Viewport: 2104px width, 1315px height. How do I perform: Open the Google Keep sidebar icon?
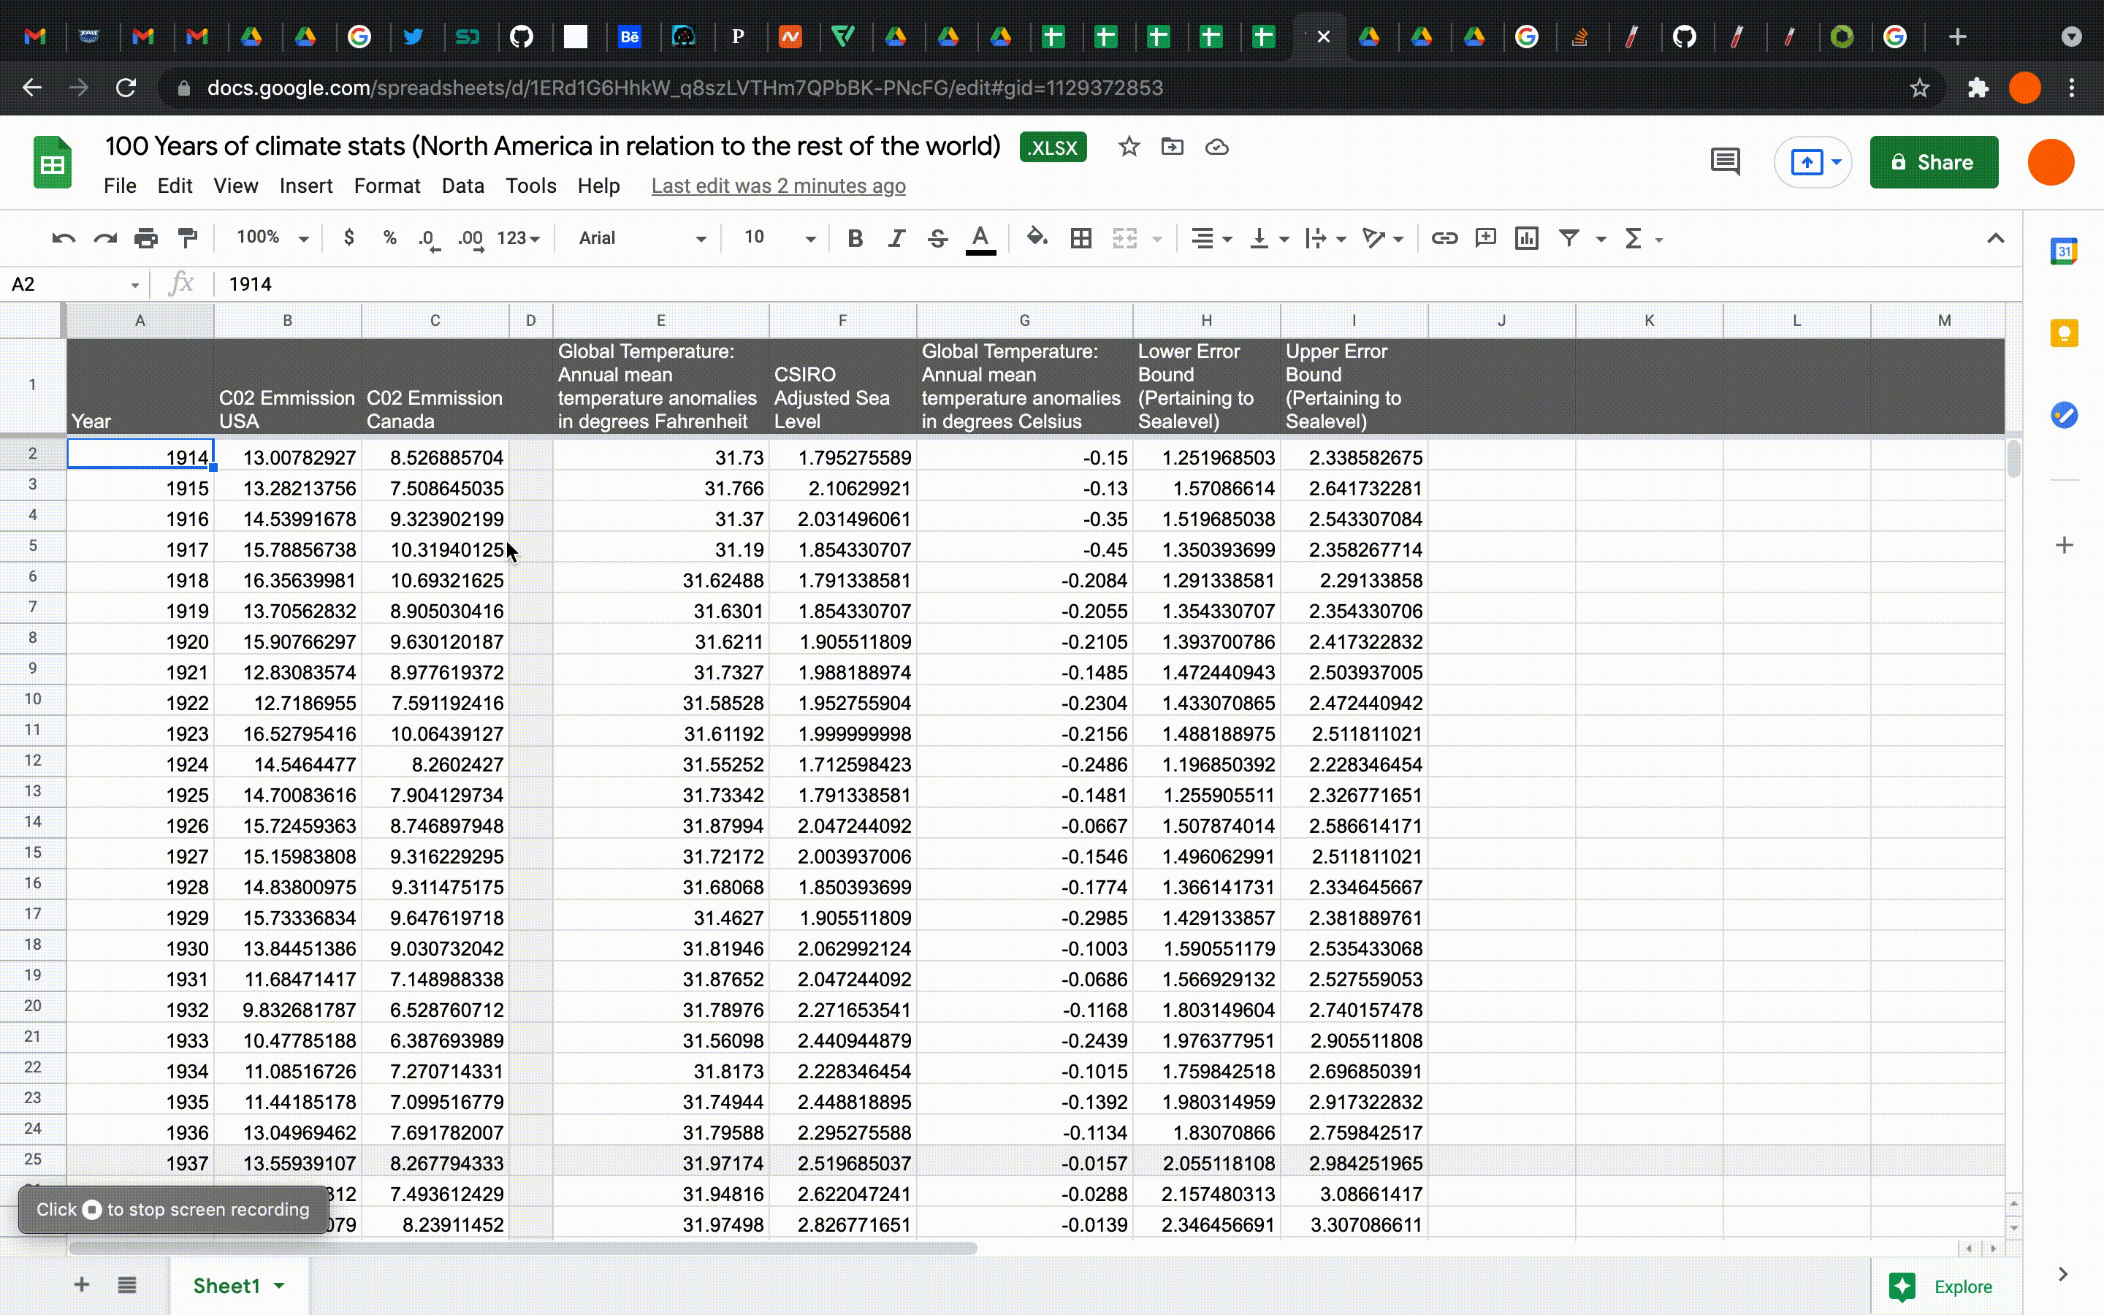point(2064,333)
